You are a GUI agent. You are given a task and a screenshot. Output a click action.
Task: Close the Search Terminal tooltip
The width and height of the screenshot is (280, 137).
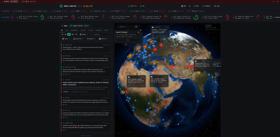[138, 32]
